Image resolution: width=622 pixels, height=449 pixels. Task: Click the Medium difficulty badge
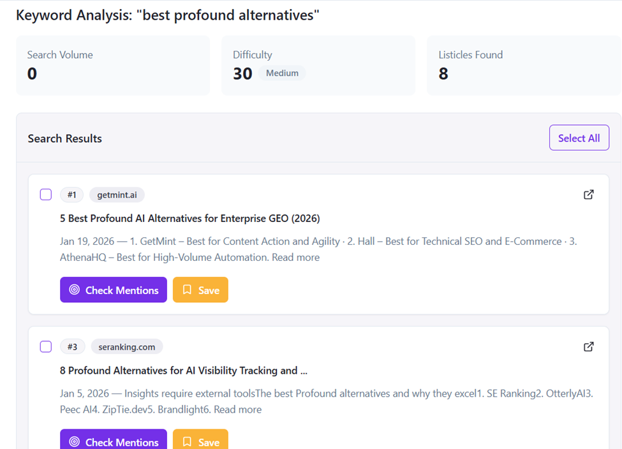pos(282,73)
